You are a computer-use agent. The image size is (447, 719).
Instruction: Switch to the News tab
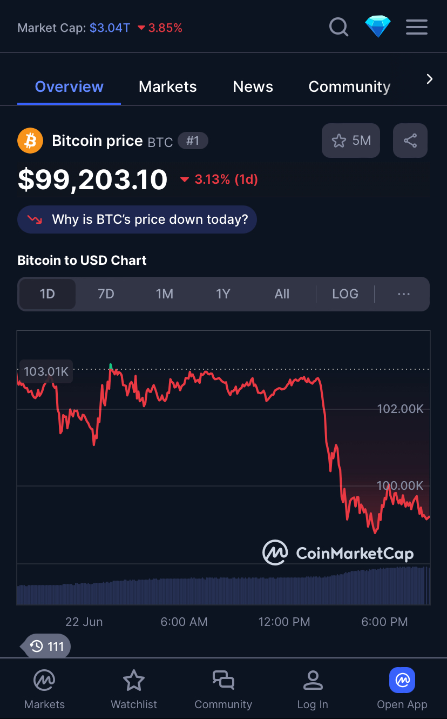[x=253, y=86]
